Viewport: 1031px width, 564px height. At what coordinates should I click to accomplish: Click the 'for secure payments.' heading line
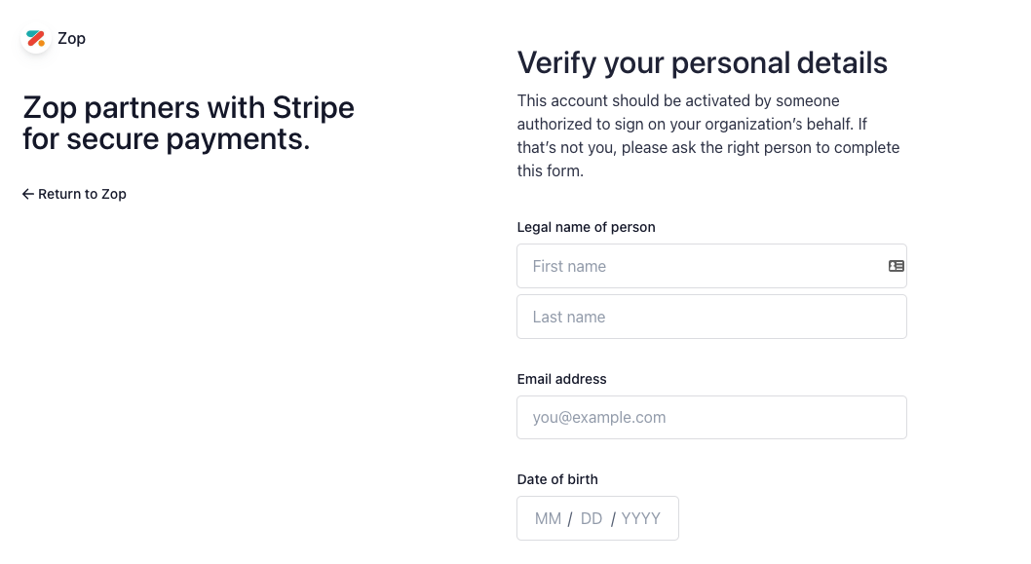tap(167, 138)
